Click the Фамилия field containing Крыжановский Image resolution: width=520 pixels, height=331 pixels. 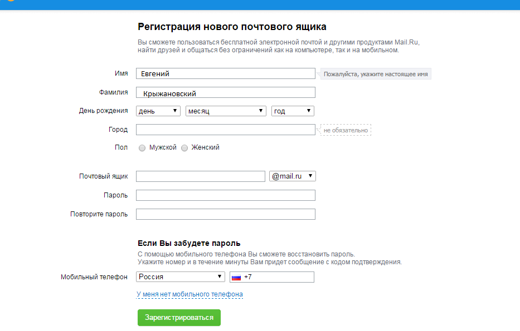point(226,92)
